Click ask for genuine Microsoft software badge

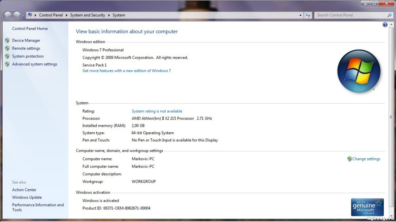pyautogui.click(x=367, y=207)
